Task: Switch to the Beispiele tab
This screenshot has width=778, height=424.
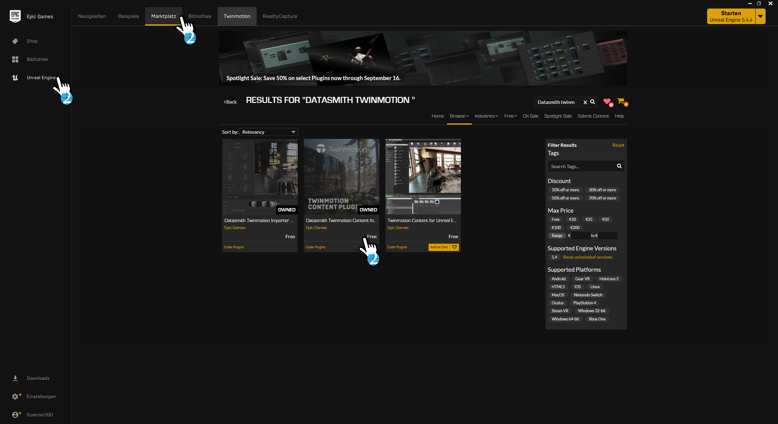Action: (128, 16)
